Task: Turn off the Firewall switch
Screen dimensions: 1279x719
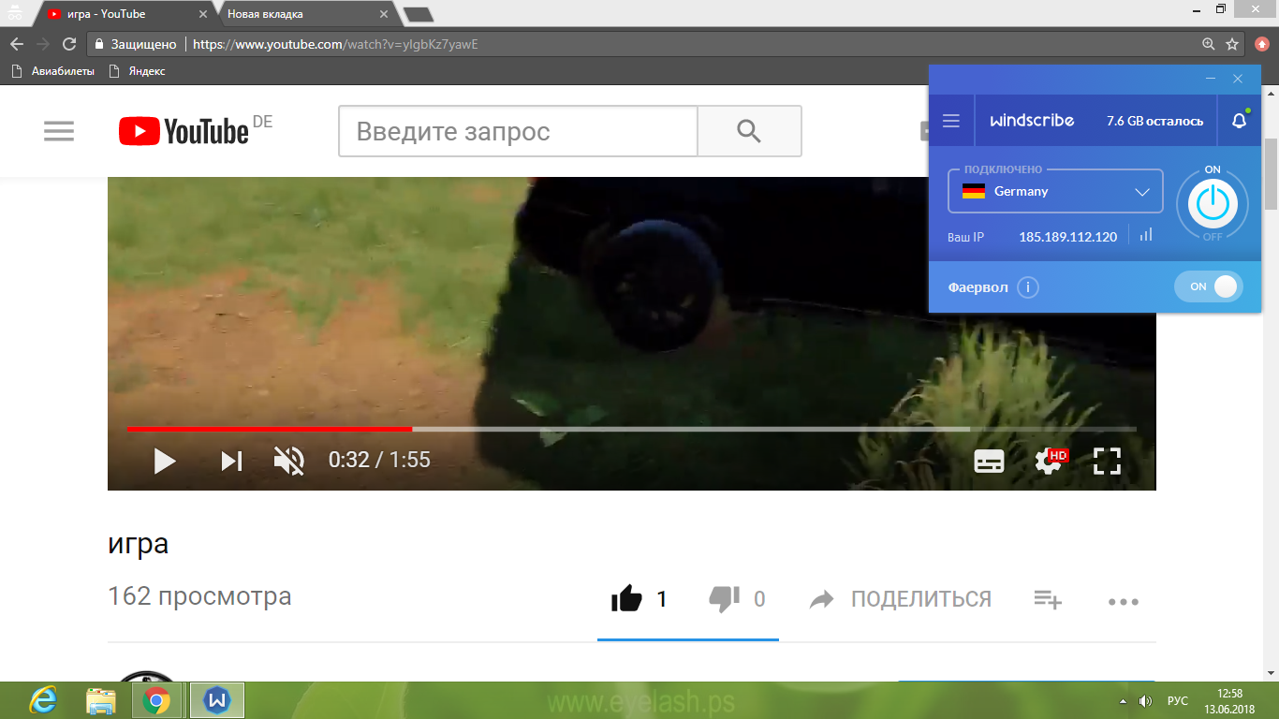Action: click(1209, 287)
